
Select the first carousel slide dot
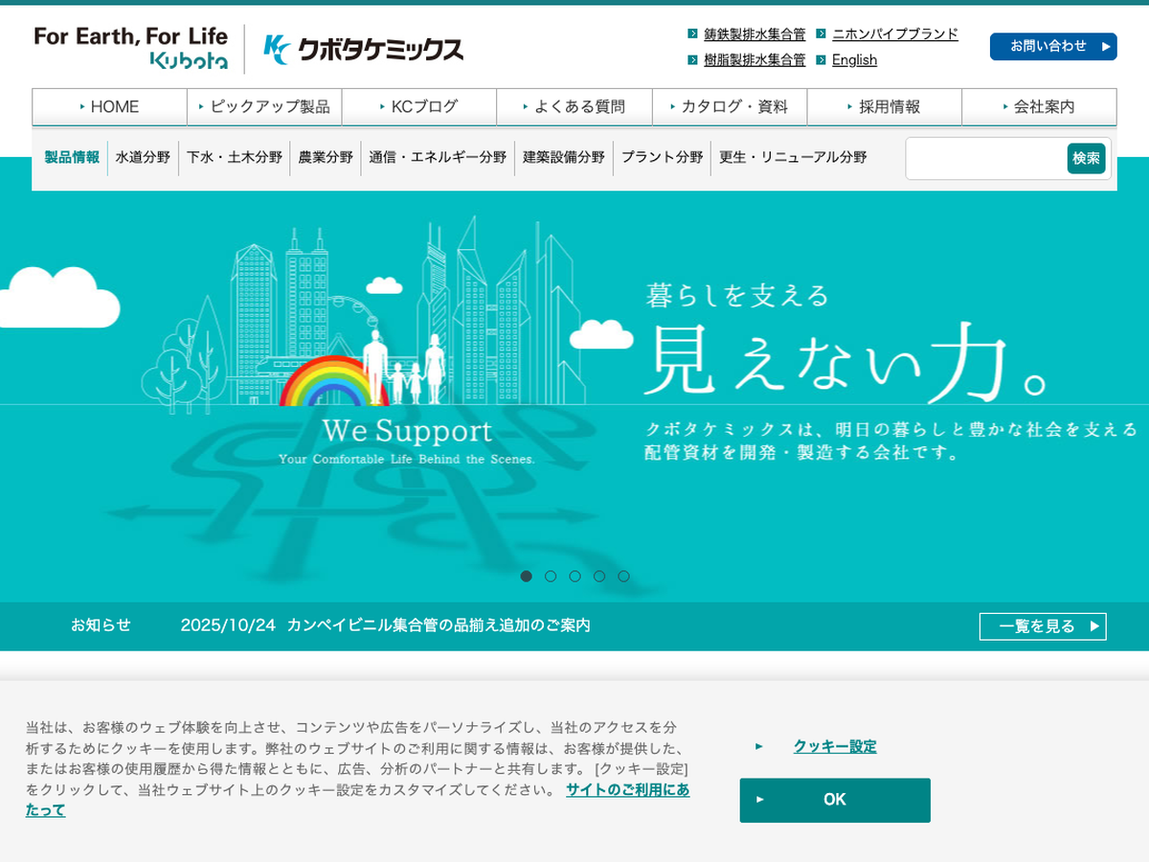coord(527,577)
